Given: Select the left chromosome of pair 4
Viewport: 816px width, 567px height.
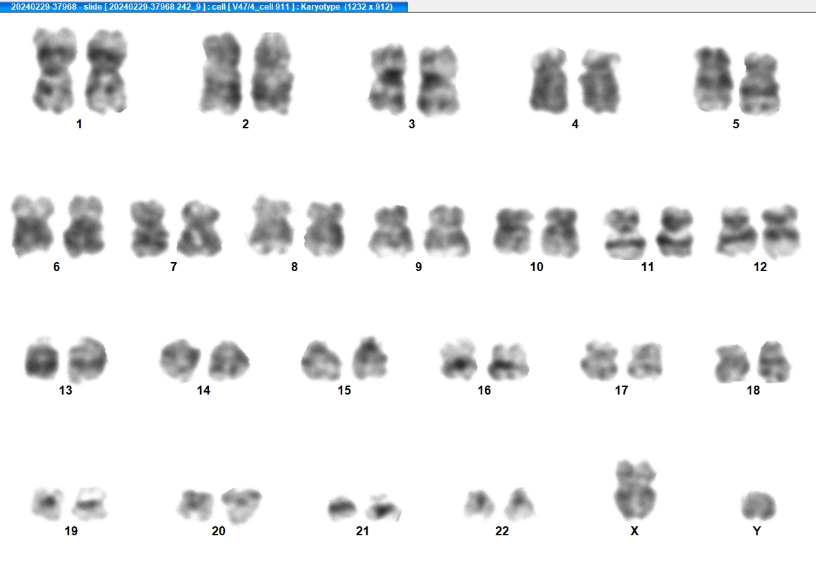Looking at the screenshot, I should pos(550,81).
